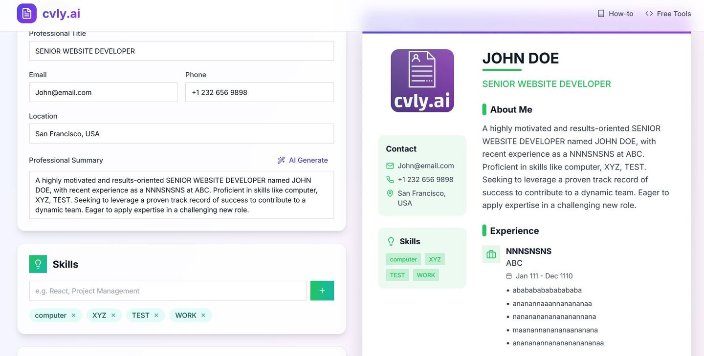Viewport: 704px width, 356px height.
Task: Click +1 232 656 9898 in Contact card
Action: click(426, 180)
